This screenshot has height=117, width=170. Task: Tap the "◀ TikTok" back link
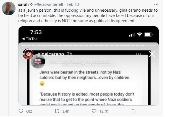(x=30, y=39)
